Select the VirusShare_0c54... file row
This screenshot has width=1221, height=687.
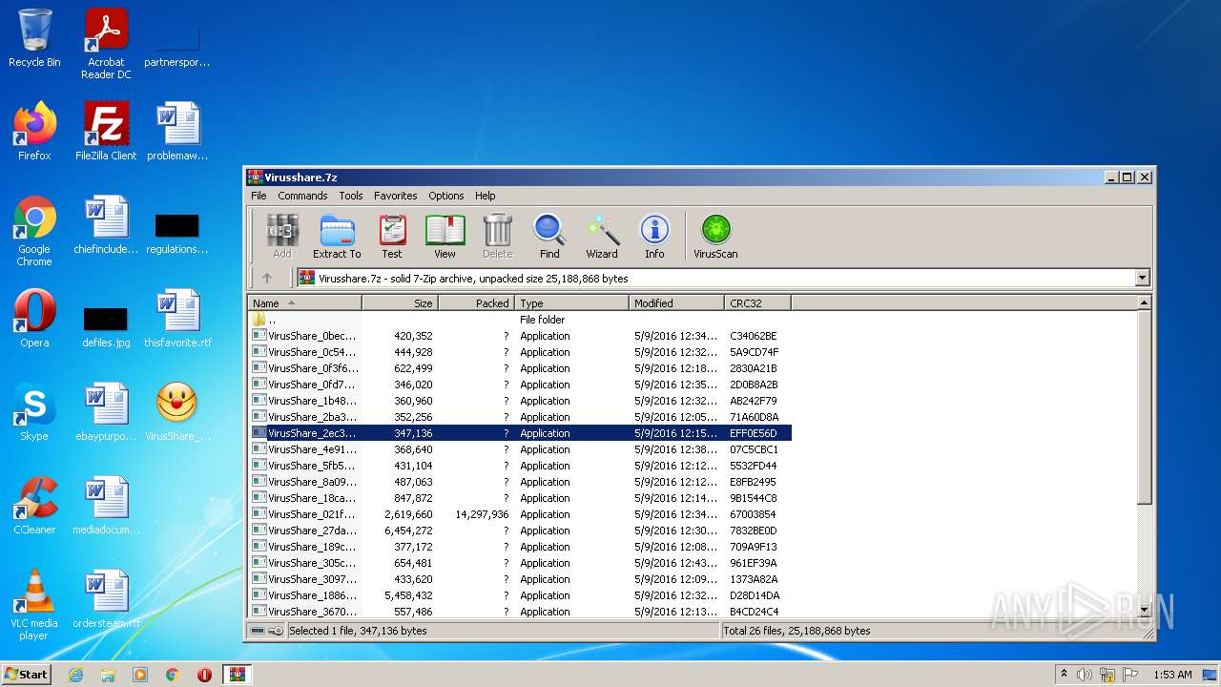pos(520,352)
